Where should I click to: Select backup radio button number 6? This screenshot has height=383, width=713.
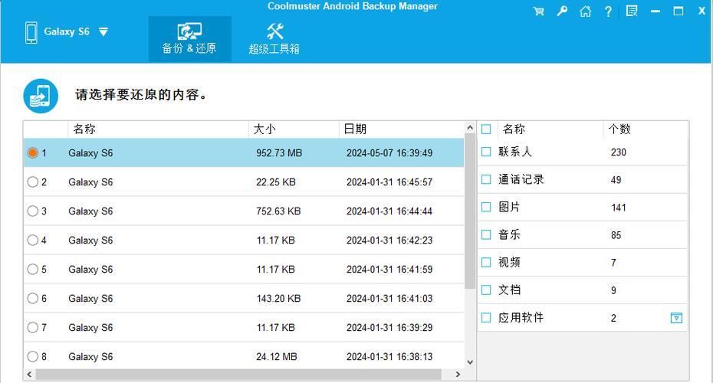(x=32, y=298)
